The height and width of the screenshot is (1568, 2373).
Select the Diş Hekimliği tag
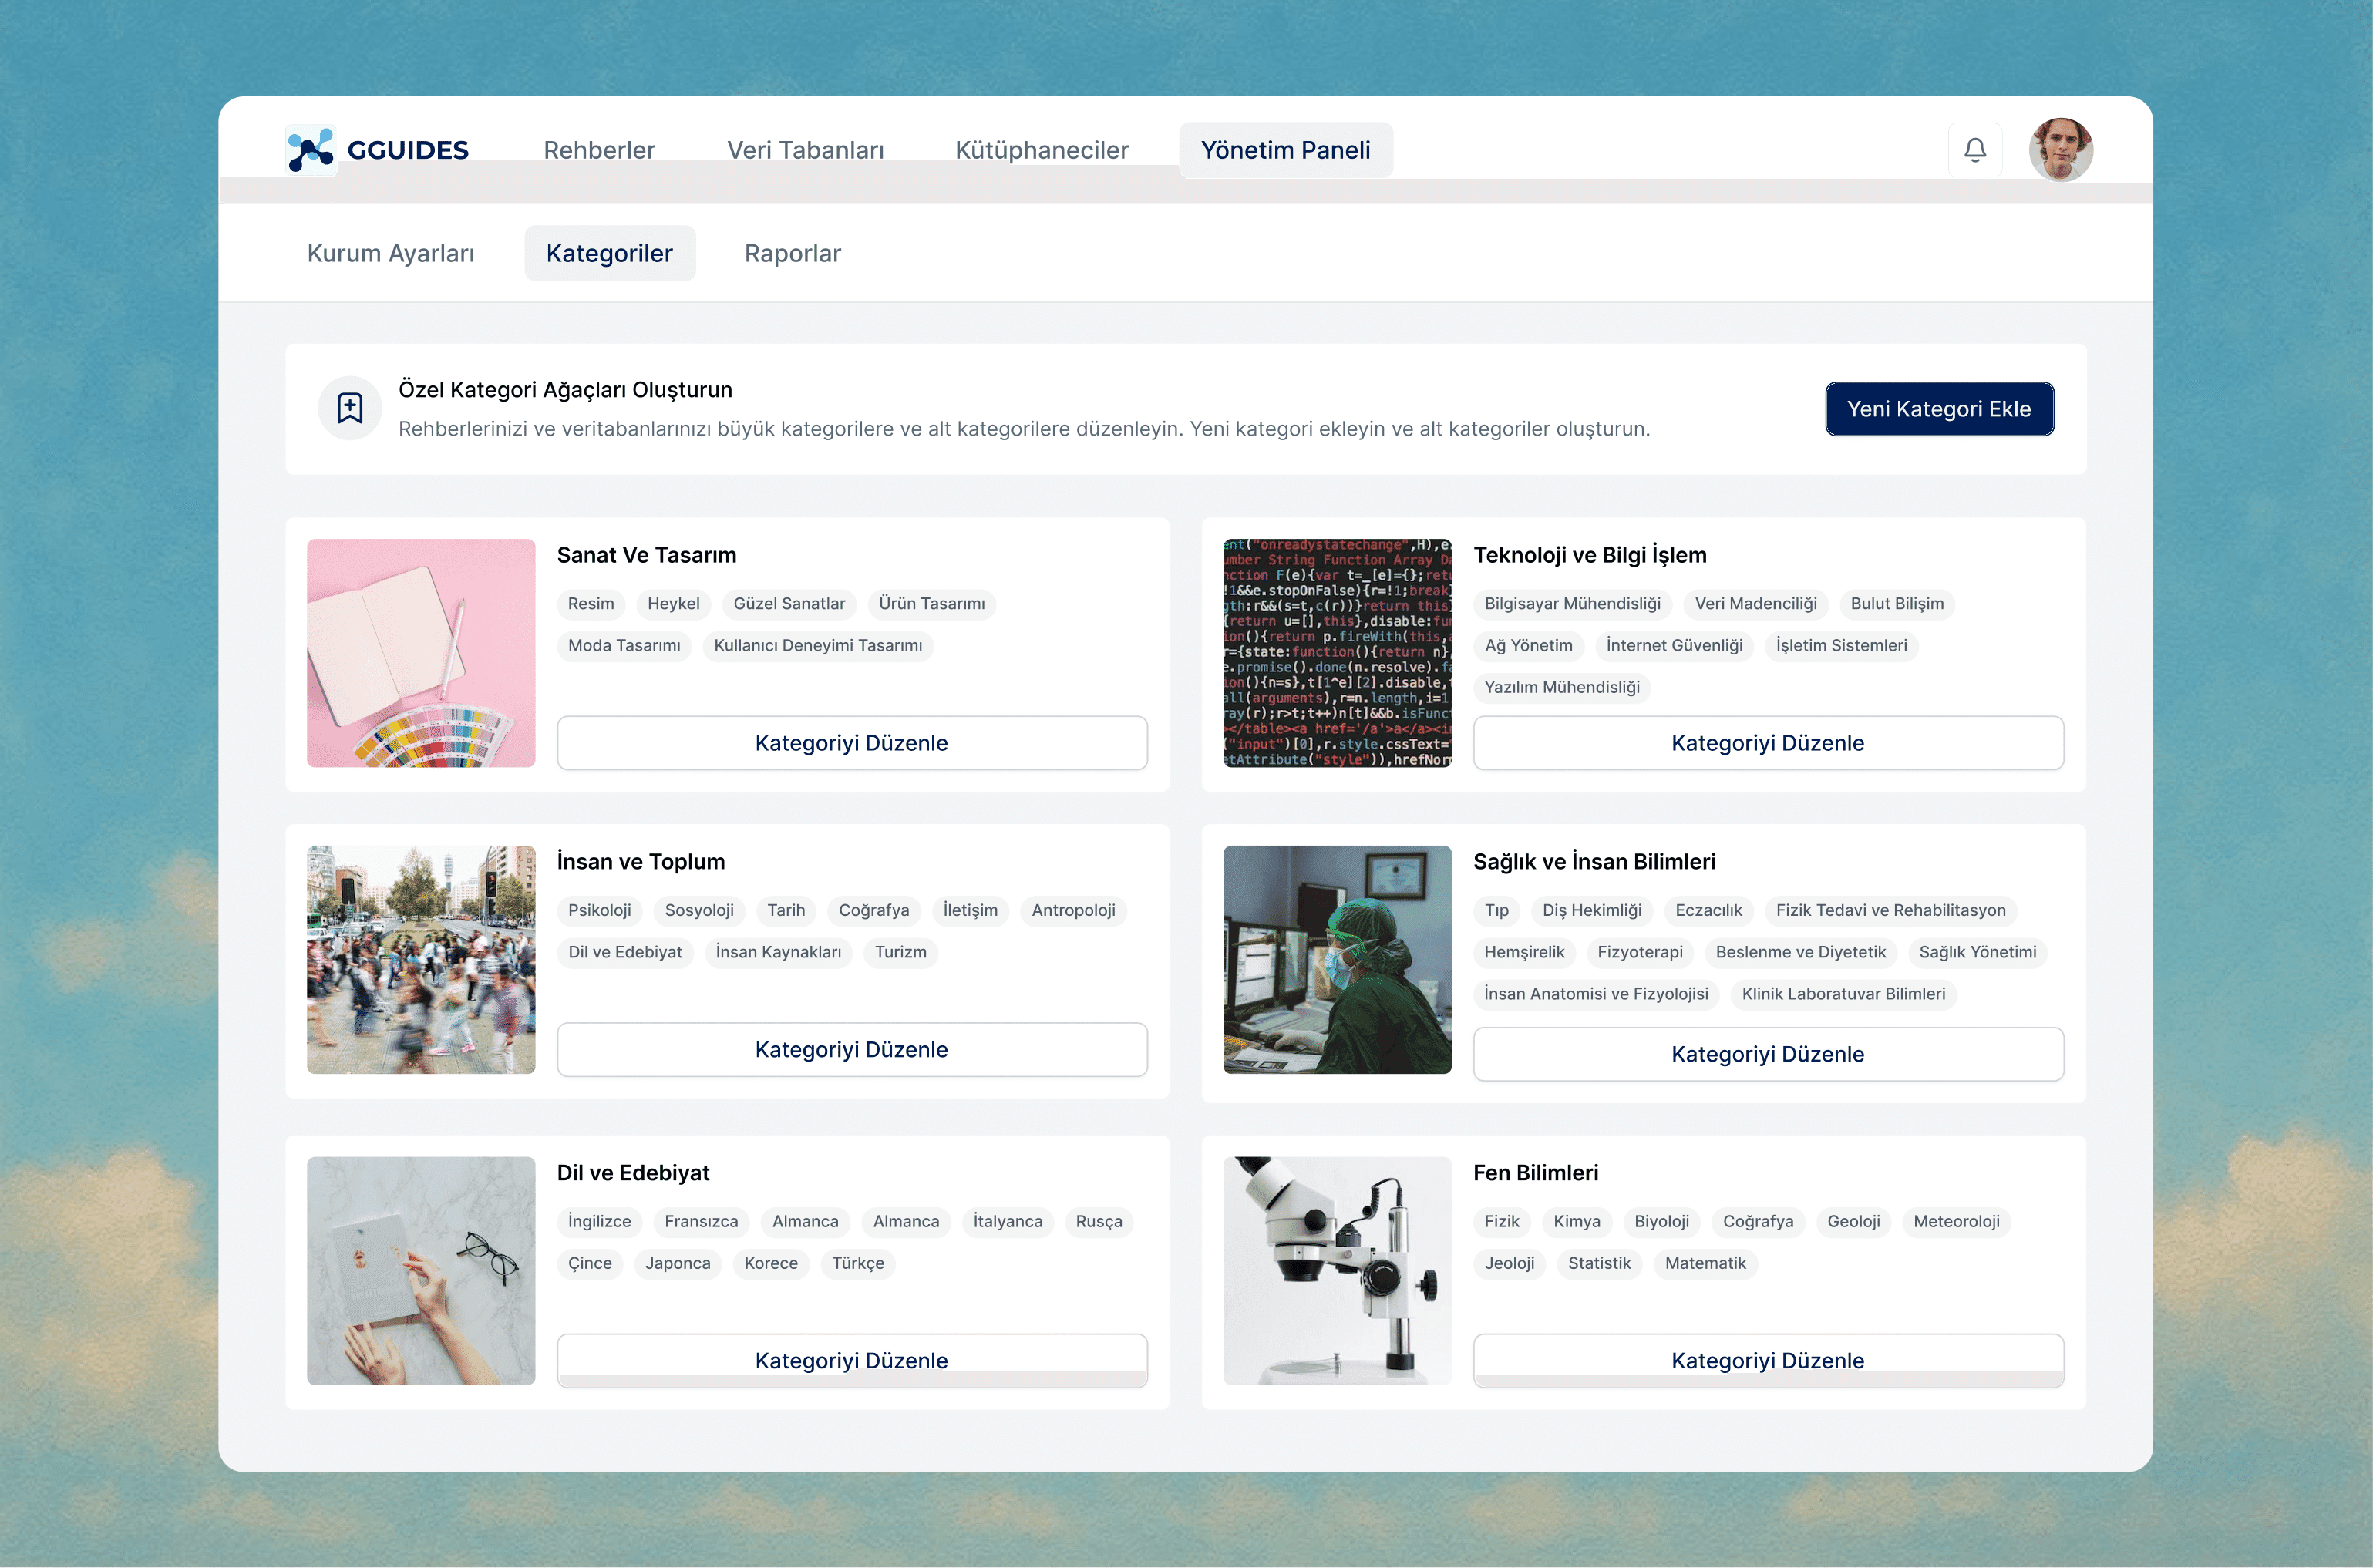1591,910
